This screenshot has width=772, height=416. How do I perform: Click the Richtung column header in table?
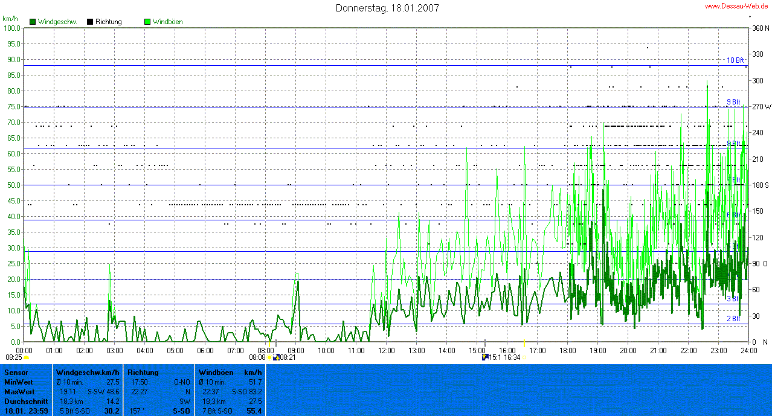[x=143, y=373]
